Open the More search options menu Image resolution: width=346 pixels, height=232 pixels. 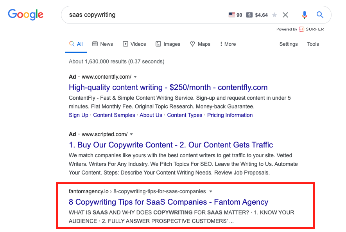pyautogui.click(x=228, y=44)
